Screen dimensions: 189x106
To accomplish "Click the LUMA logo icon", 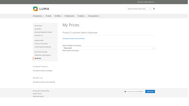I will coord(35,9).
